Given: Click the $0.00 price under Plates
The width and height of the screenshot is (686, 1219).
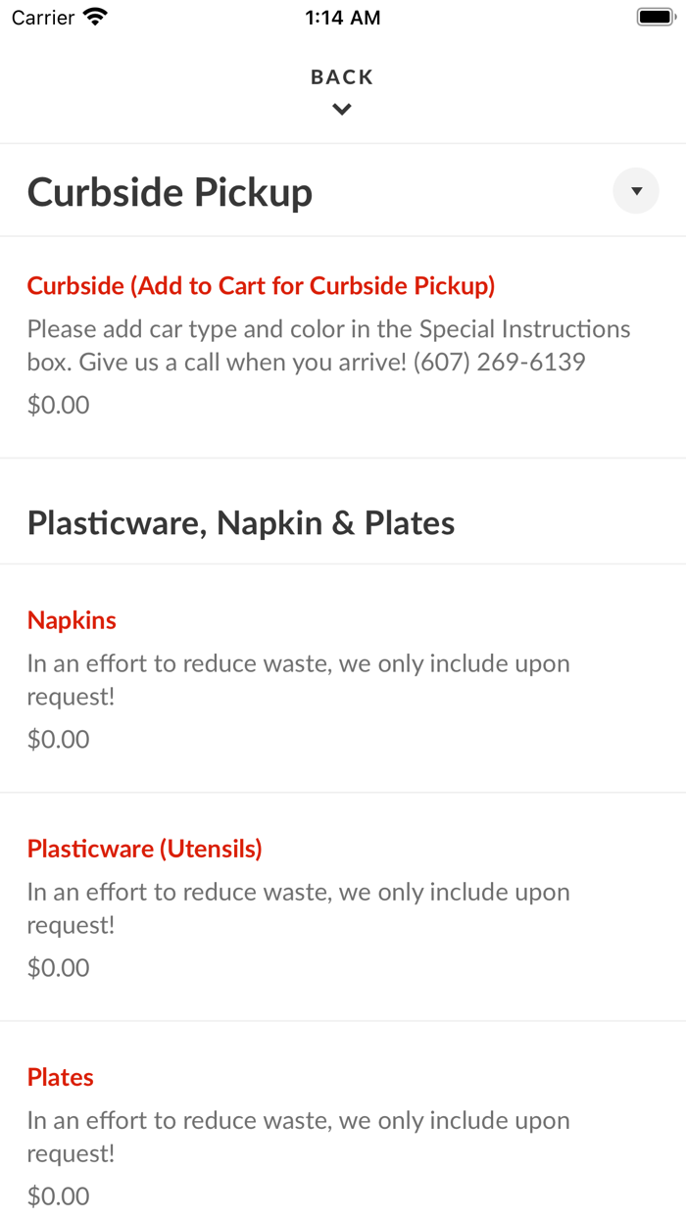Looking at the screenshot, I should (x=58, y=1195).
